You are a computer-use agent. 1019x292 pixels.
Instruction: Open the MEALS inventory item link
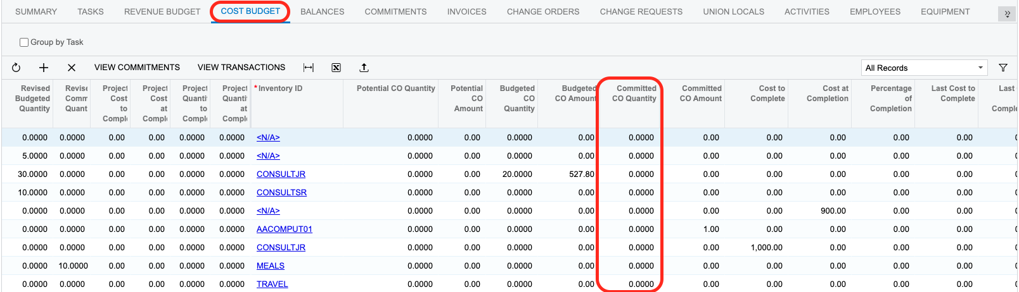pyautogui.click(x=270, y=266)
